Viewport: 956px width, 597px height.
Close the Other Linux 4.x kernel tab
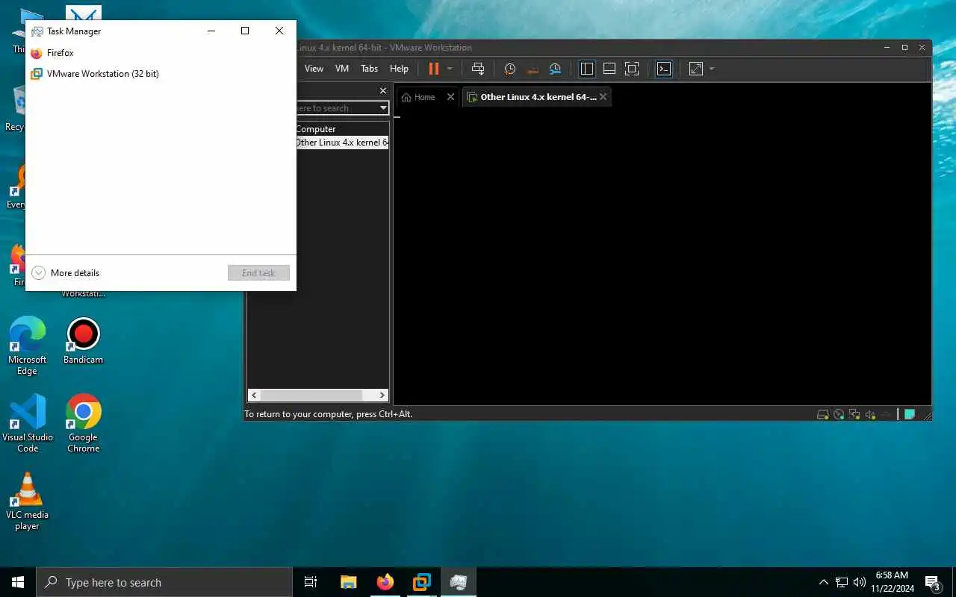(x=603, y=97)
